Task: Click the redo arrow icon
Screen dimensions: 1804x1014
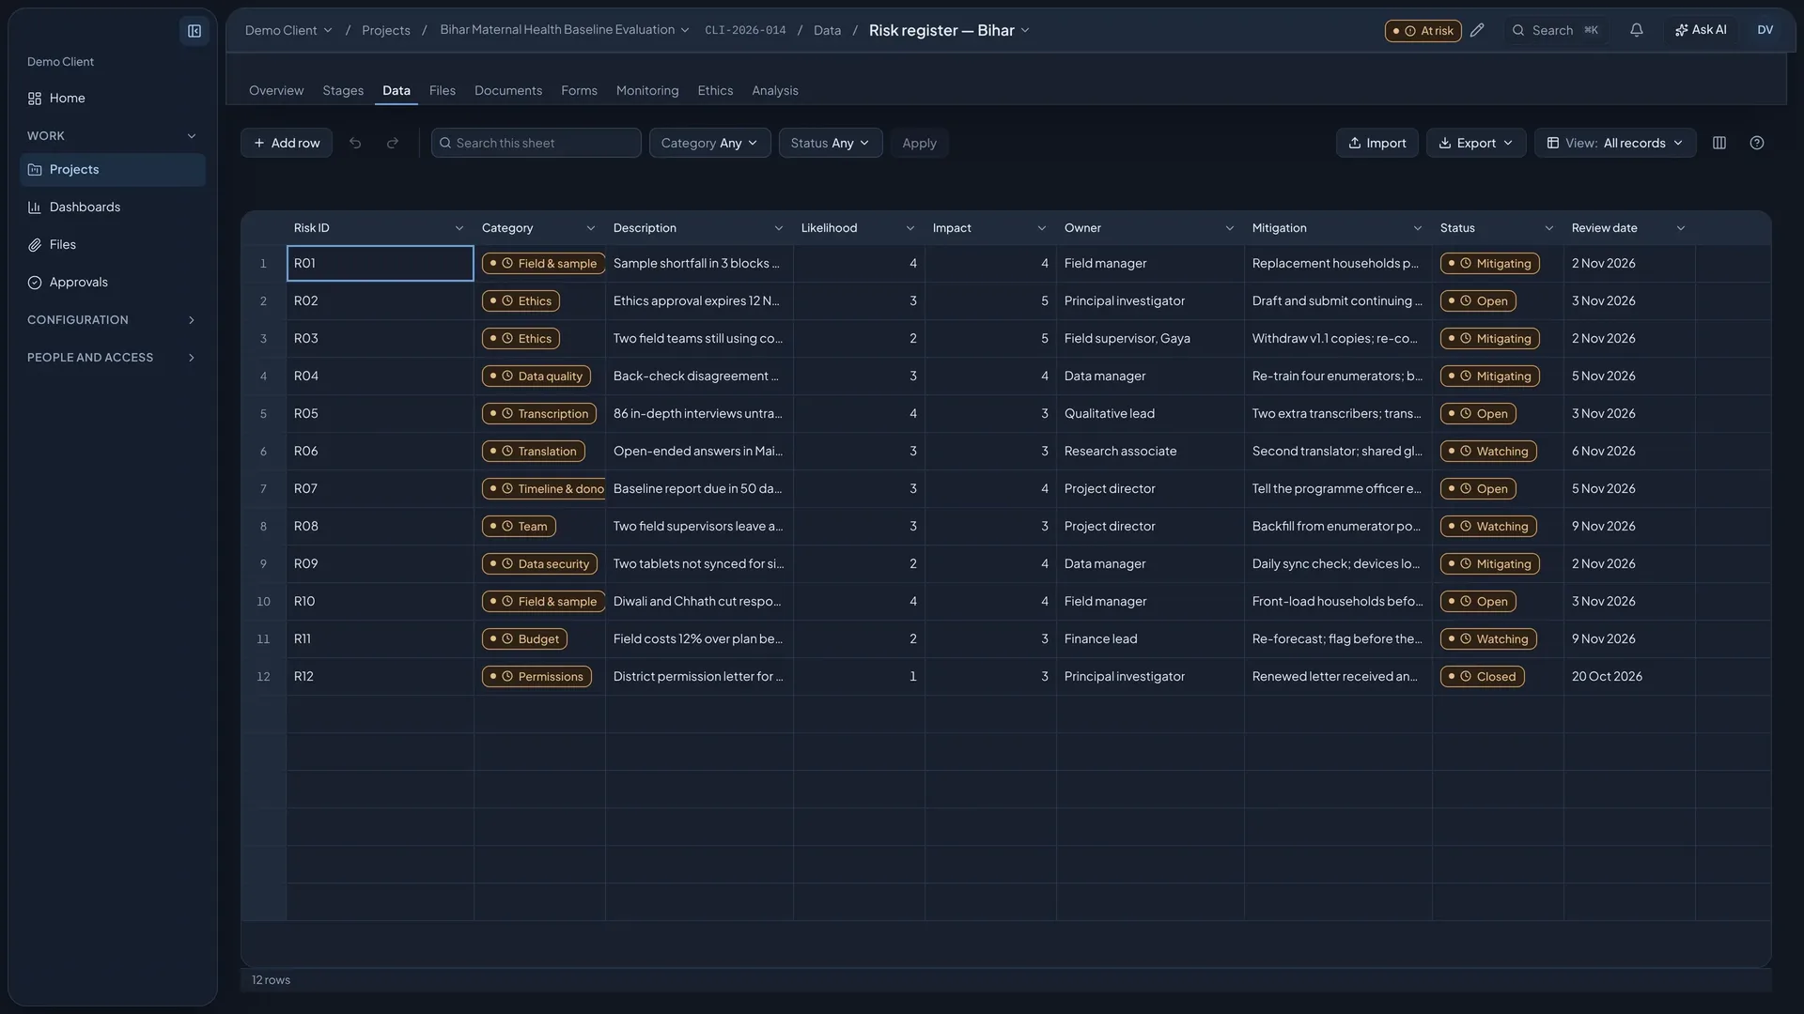Action: (x=393, y=143)
